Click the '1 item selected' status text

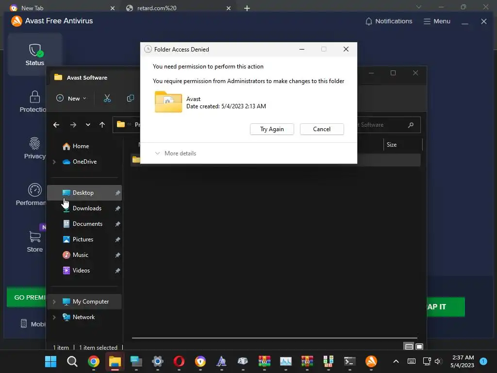coord(98,348)
